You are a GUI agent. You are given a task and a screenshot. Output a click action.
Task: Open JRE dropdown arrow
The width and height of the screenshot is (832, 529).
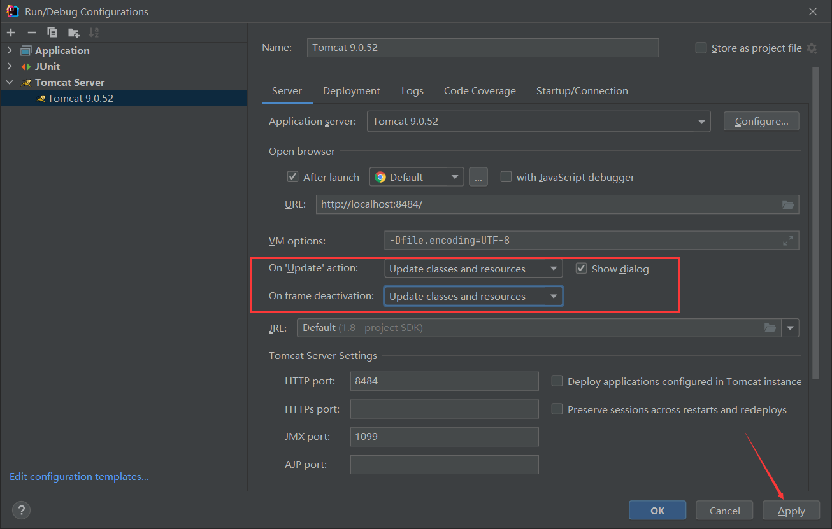pyautogui.click(x=791, y=328)
